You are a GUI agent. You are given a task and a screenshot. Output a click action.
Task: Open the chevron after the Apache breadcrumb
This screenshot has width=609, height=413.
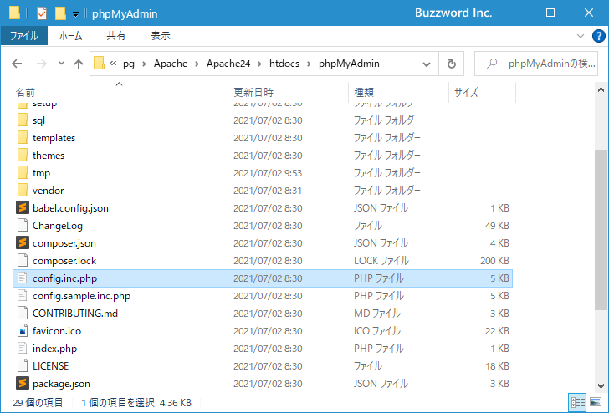pyautogui.click(x=197, y=64)
